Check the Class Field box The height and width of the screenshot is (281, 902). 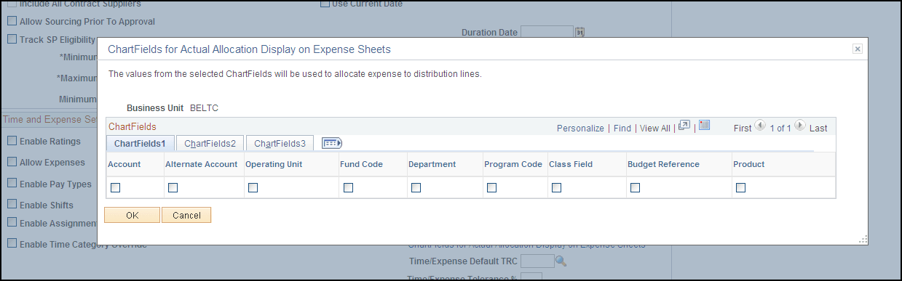(556, 188)
